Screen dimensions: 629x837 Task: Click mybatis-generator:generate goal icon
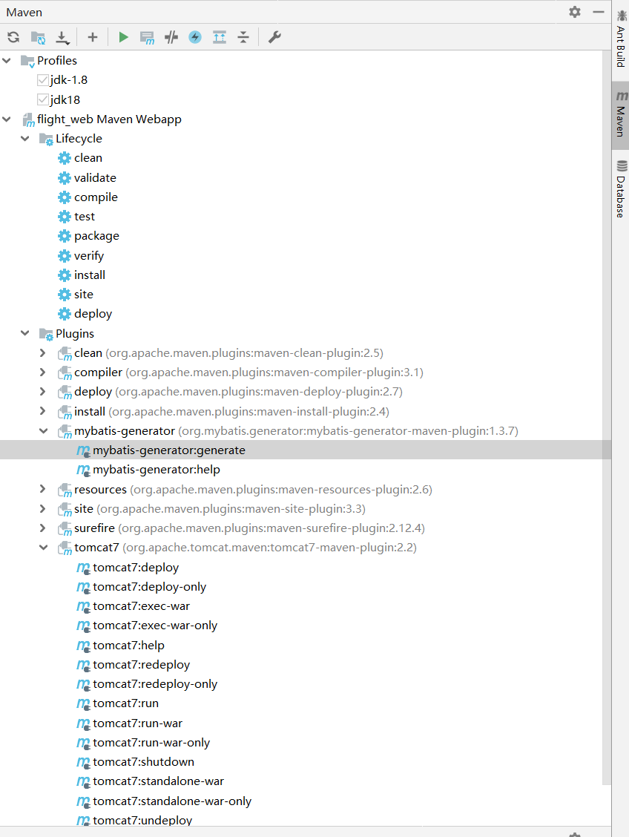(83, 451)
